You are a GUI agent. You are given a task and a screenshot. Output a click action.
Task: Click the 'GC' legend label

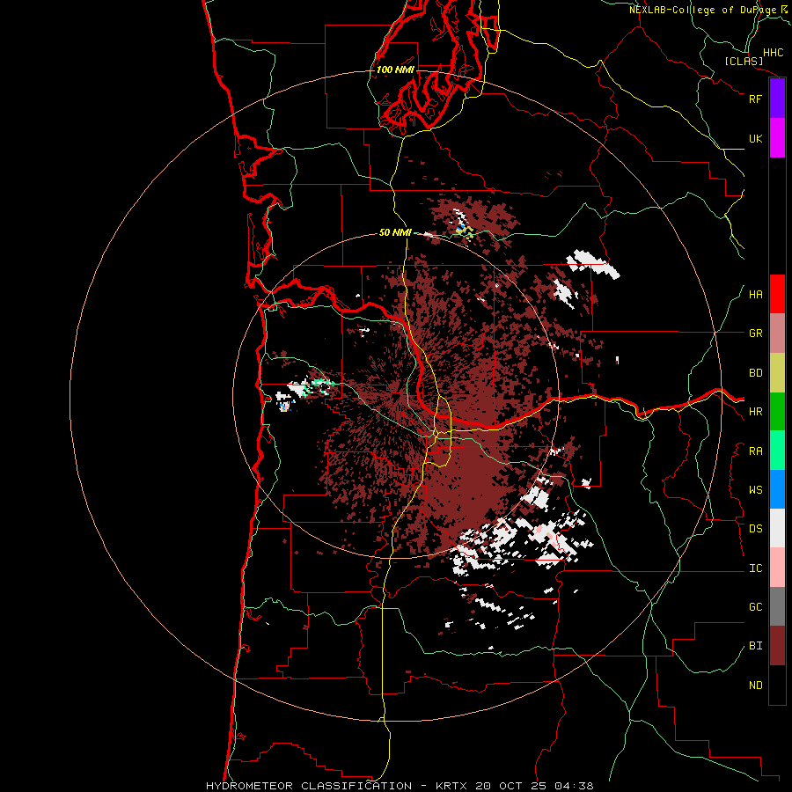pos(755,607)
